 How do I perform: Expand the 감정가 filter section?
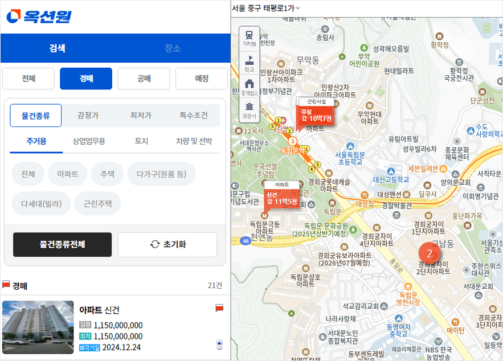[88, 115]
